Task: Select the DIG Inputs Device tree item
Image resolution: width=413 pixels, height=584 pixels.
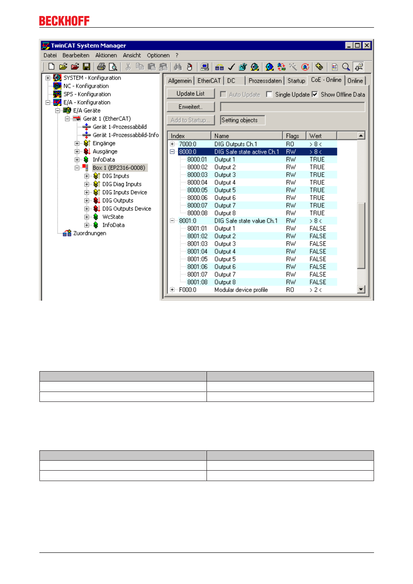Action: pos(125,193)
